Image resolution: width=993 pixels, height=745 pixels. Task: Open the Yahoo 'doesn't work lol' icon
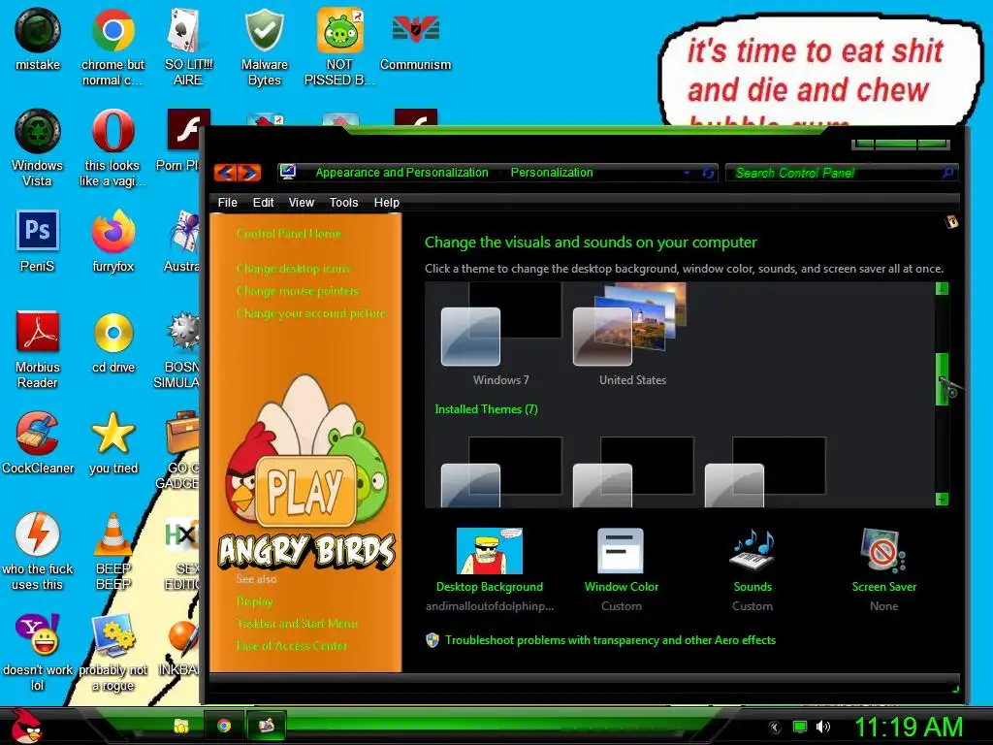pos(38,652)
